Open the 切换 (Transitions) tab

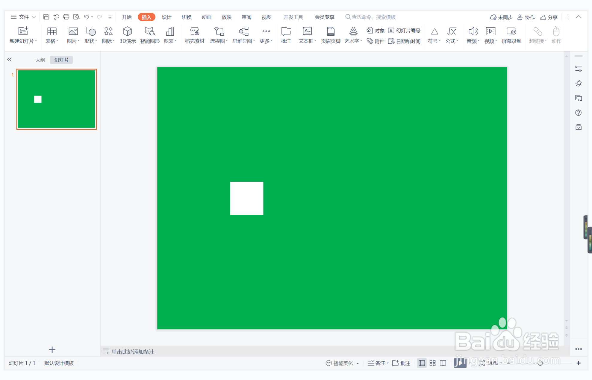tap(187, 17)
